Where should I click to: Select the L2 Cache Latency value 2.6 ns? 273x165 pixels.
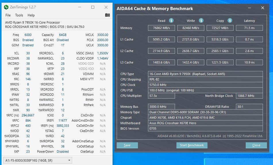249,51
